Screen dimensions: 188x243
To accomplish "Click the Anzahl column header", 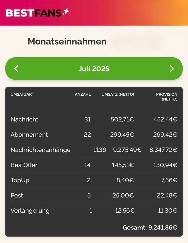I will [83, 94].
